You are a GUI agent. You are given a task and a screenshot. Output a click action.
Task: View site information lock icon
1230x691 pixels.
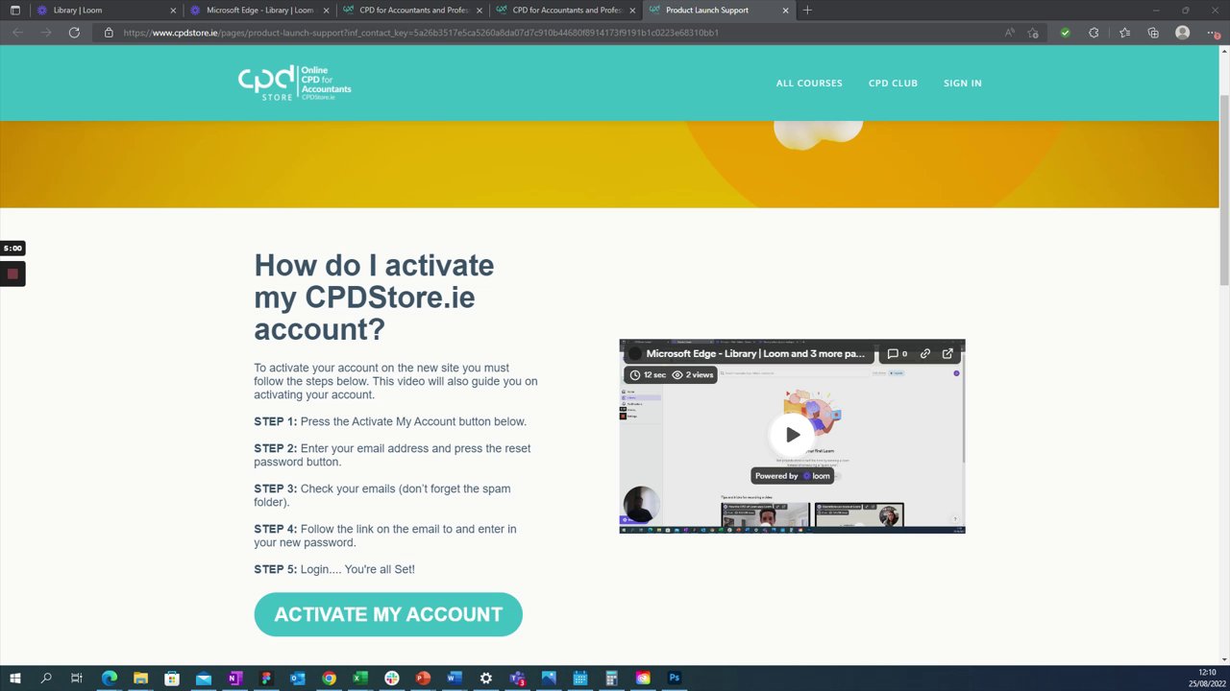109,33
